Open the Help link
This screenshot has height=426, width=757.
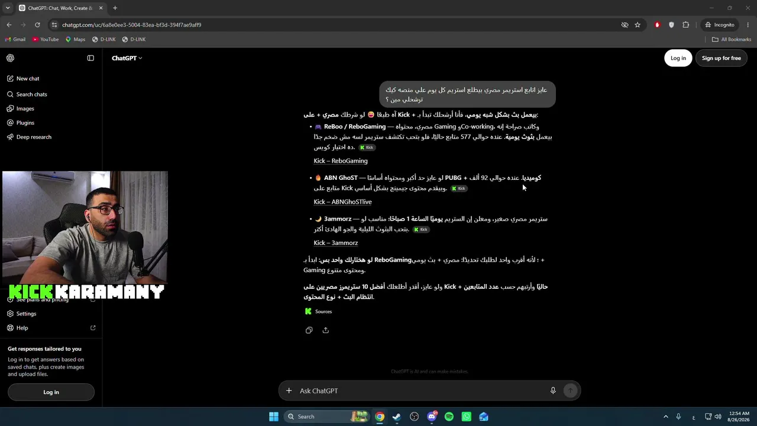tap(51, 328)
